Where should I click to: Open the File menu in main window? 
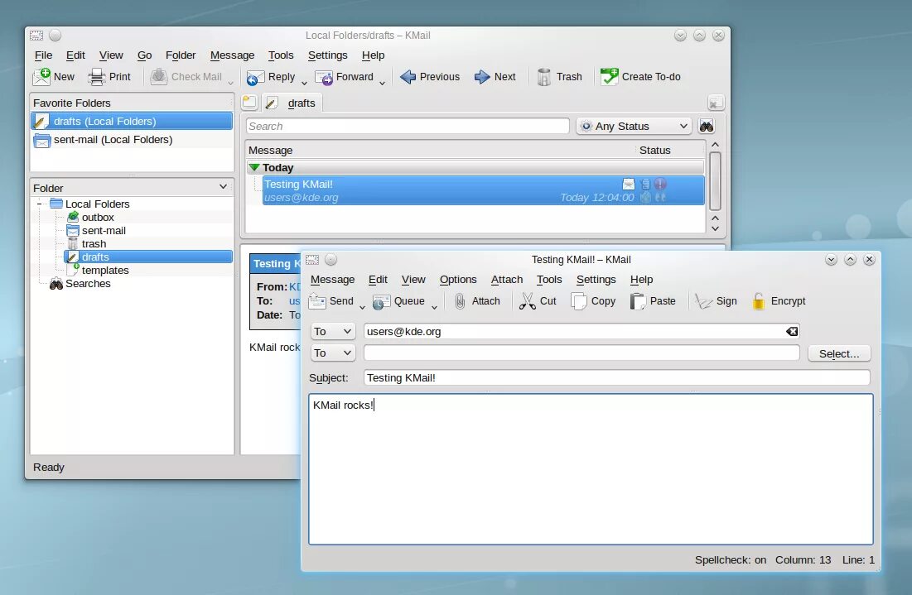click(44, 55)
